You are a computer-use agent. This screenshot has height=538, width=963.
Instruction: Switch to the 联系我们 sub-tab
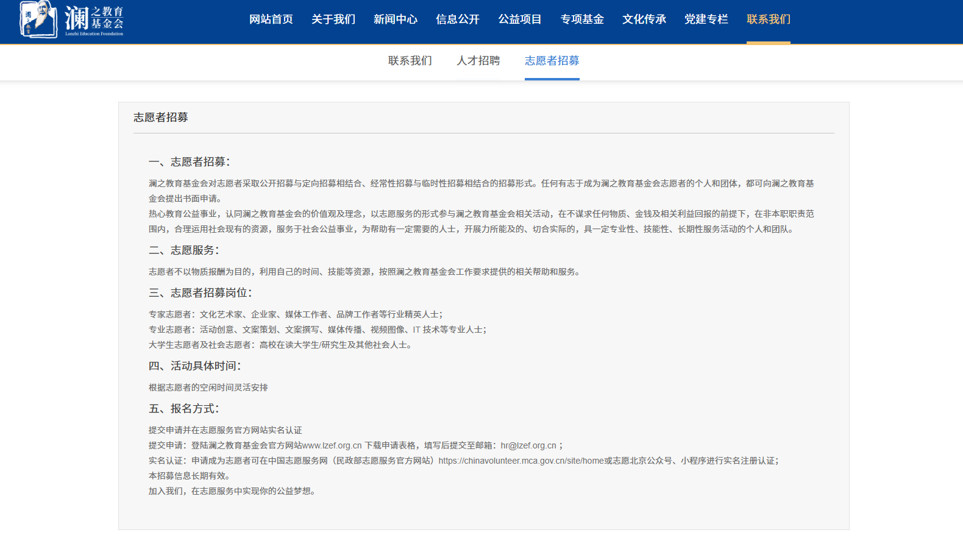[x=410, y=61]
